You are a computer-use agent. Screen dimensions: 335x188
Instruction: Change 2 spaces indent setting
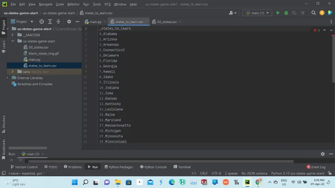click(231, 173)
